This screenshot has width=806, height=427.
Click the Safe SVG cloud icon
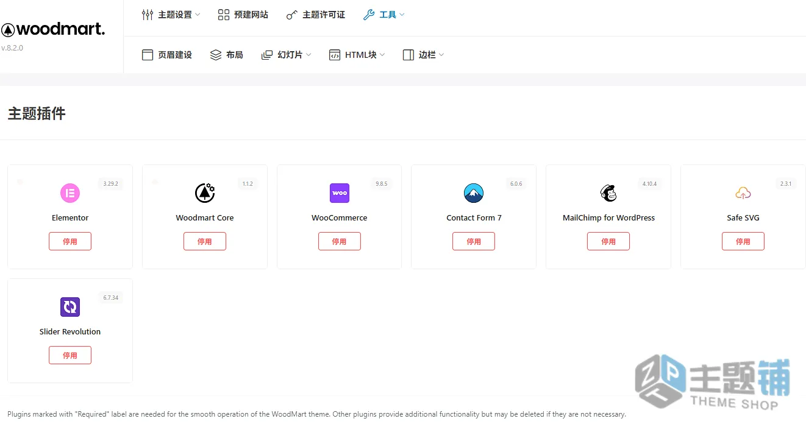[743, 193]
